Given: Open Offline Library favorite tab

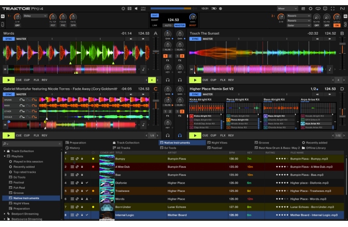Looking at the screenshot, I should pos(314,148).
